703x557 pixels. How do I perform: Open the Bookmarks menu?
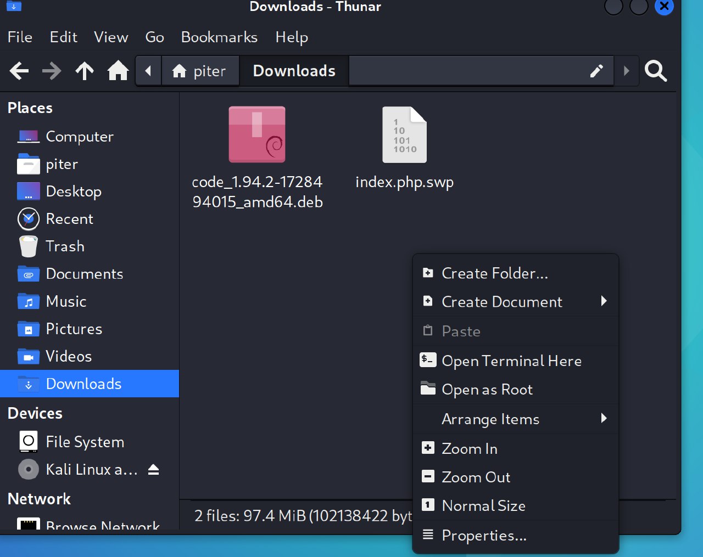[219, 37]
